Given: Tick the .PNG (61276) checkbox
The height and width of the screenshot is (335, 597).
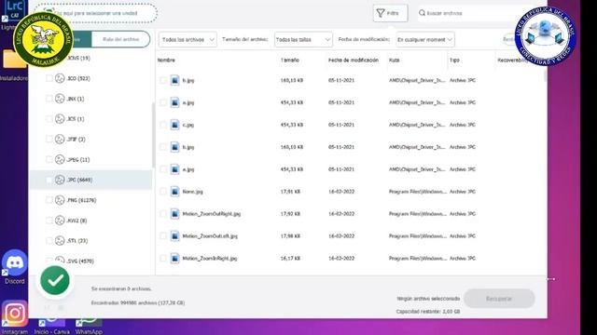Looking at the screenshot, I should pyautogui.click(x=49, y=200).
